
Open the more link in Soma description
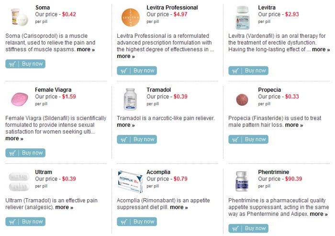coord(86,49)
